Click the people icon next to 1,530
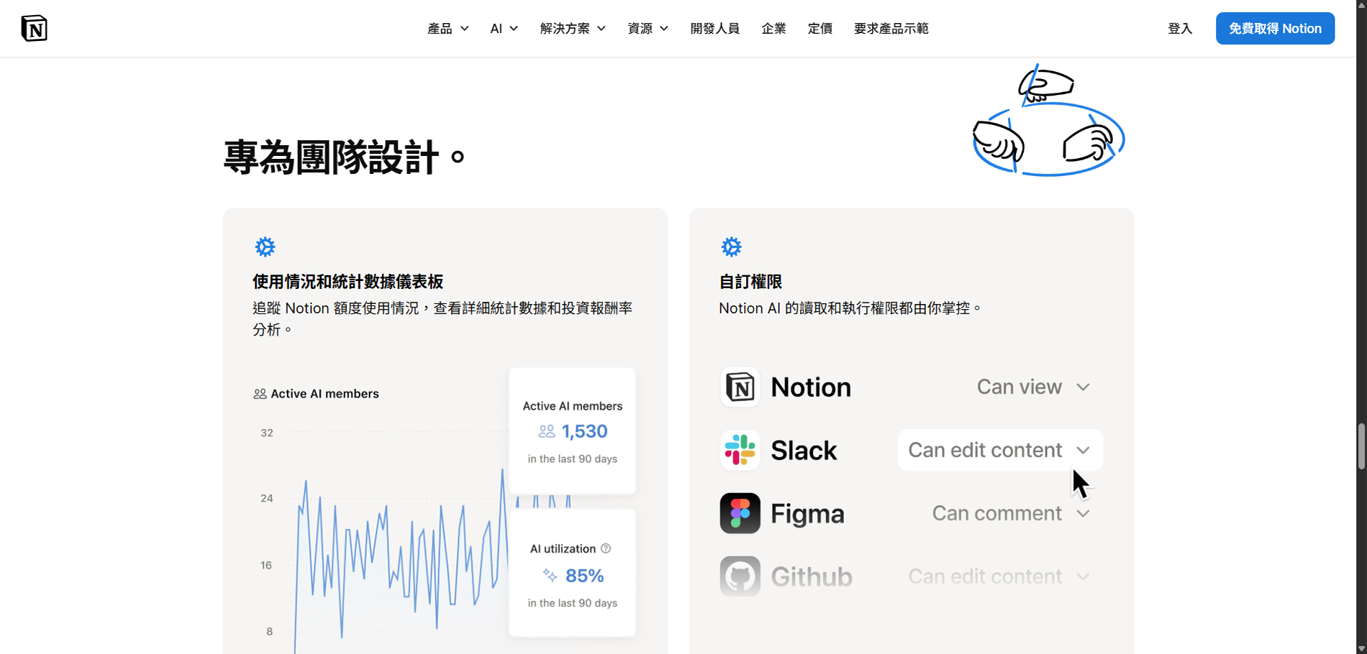 [x=547, y=431]
